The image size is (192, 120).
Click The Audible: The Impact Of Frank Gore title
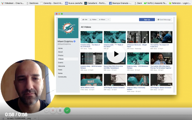tap(160, 46)
